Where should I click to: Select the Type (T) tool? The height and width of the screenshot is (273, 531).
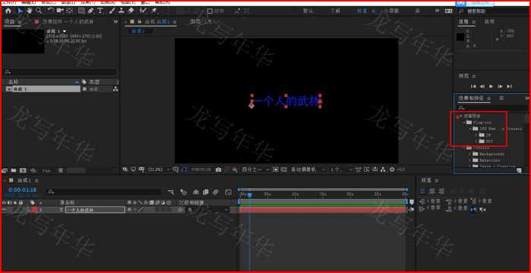pyautogui.click(x=100, y=11)
